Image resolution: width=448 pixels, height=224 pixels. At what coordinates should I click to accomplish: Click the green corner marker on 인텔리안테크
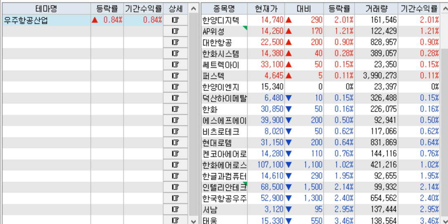[245, 183]
